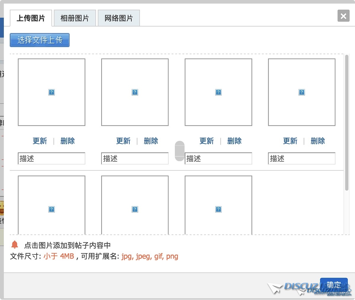Click 删除 under the third image
This screenshot has width=355, height=300.
pyautogui.click(x=234, y=141)
